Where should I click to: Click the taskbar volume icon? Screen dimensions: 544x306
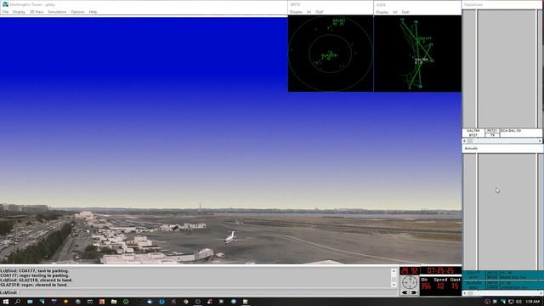tap(518, 302)
